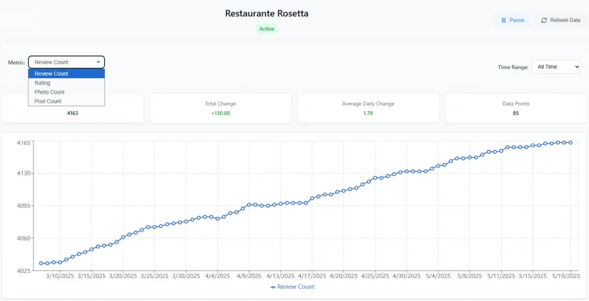Click the 4130 y-axis label
The width and height of the screenshot is (589, 301).
click(23, 173)
